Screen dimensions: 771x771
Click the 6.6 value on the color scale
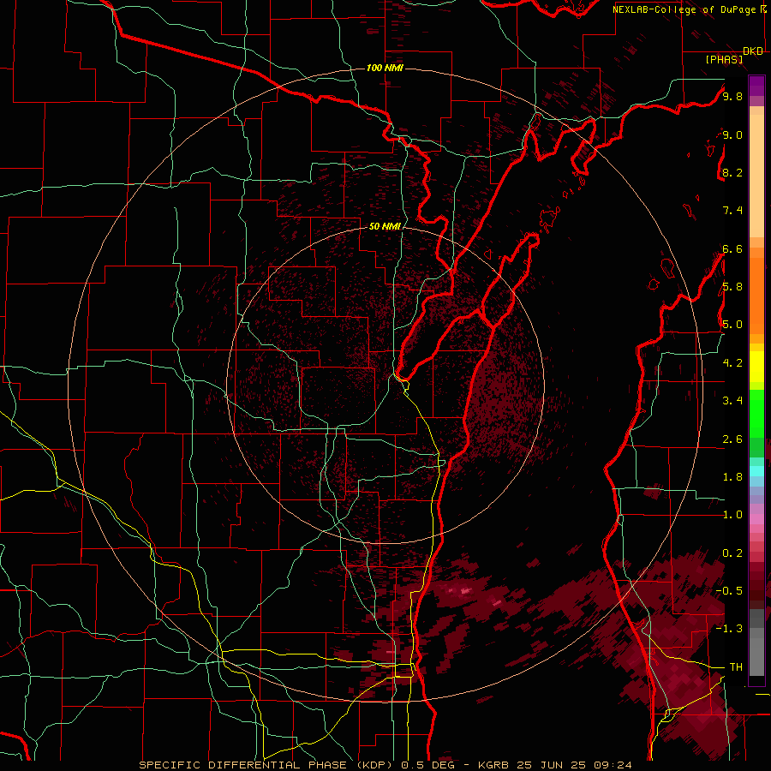click(x=732, y=248)
